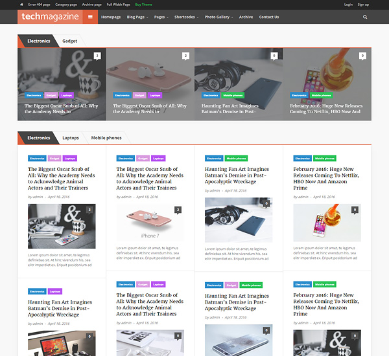The image size is (389, 356).
Task: Click the iPhone 7 thumbnail in grid
Action: [x=150, y=223]
